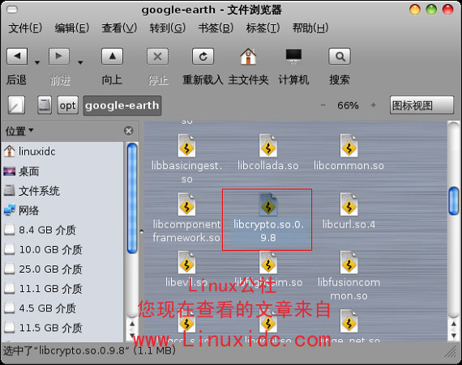Image resolution: width=462 pixels, height=365 pixels.
Task: Click the window menu button in titlebar
Action: tap(12, 10)
